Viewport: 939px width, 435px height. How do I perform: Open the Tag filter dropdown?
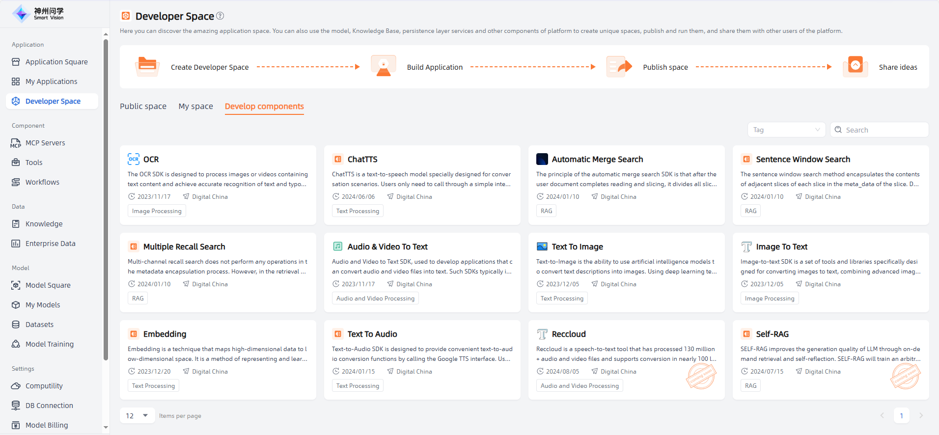point(786,130)
